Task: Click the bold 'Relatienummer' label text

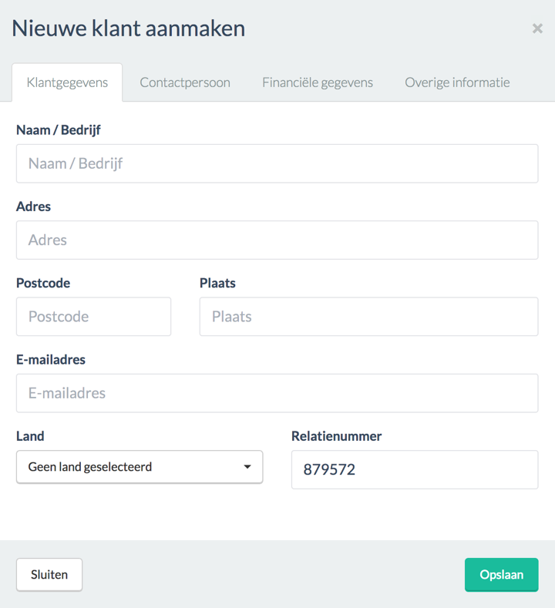Action: (337, 436)
